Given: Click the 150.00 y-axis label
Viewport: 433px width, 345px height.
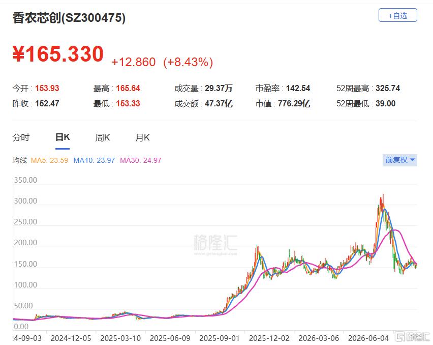Looking at the screenshot, I should click(x=25, y=264).
